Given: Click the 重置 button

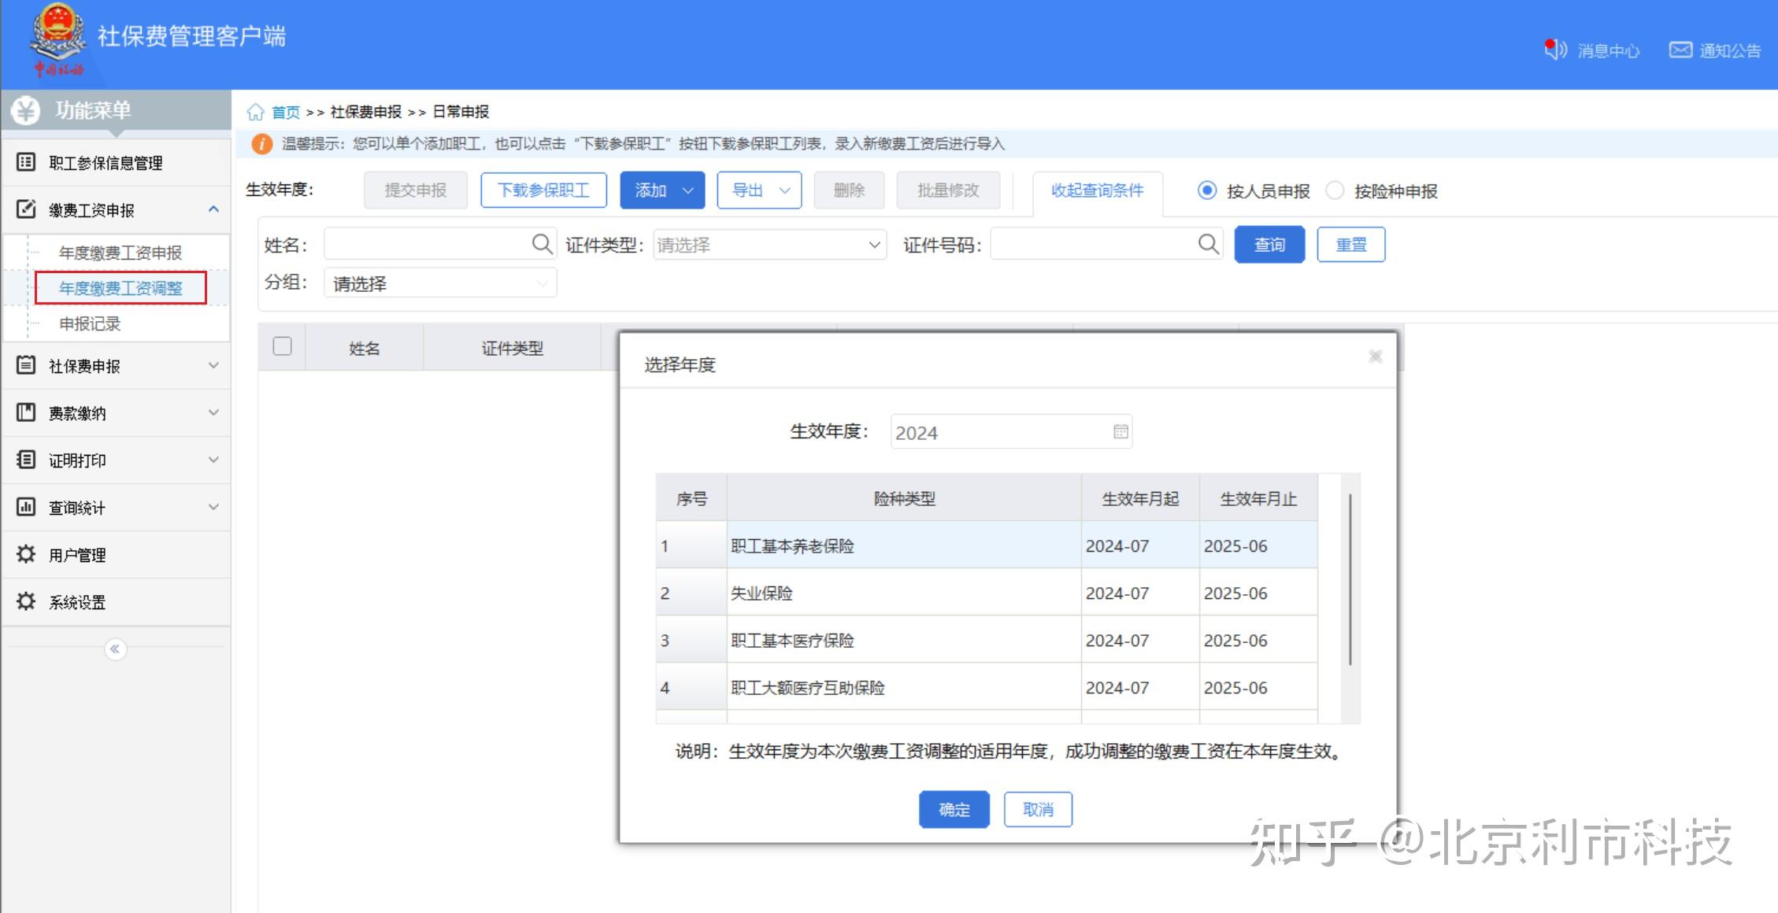Looking at the screenshot, I should click(x=1351, y=245).
